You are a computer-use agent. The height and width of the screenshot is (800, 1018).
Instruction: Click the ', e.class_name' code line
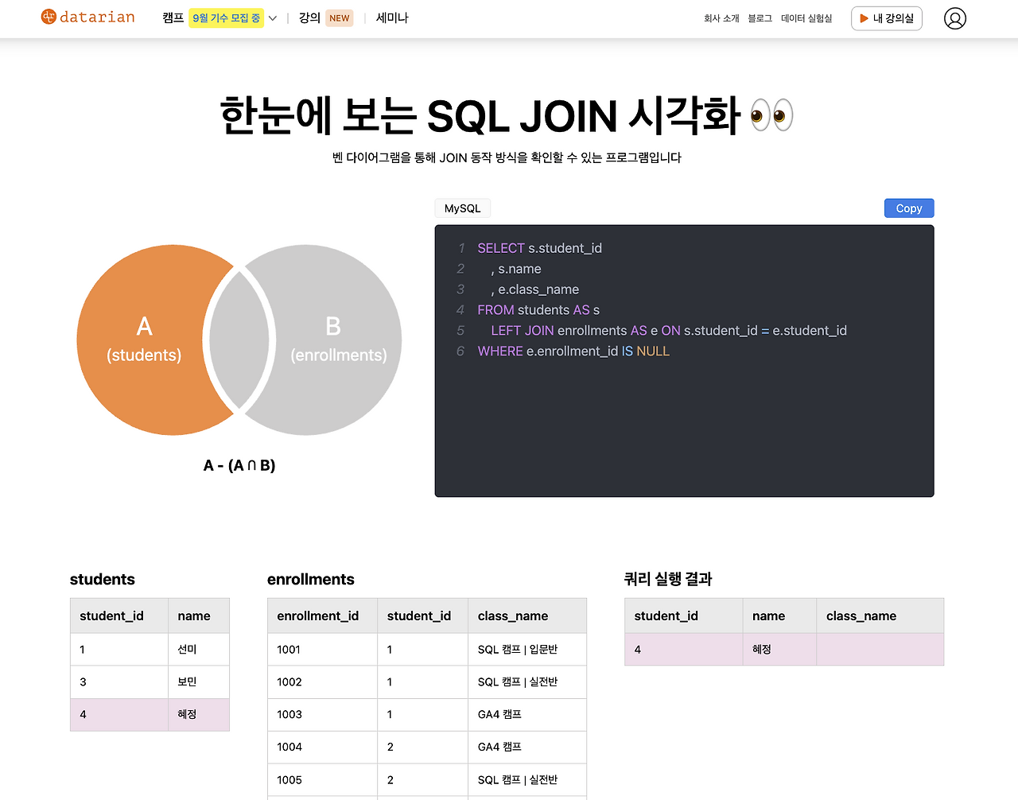[534, 289]
